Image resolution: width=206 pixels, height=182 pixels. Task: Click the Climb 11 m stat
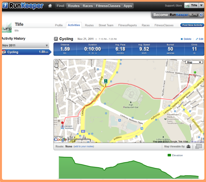(x=194, y=49)
